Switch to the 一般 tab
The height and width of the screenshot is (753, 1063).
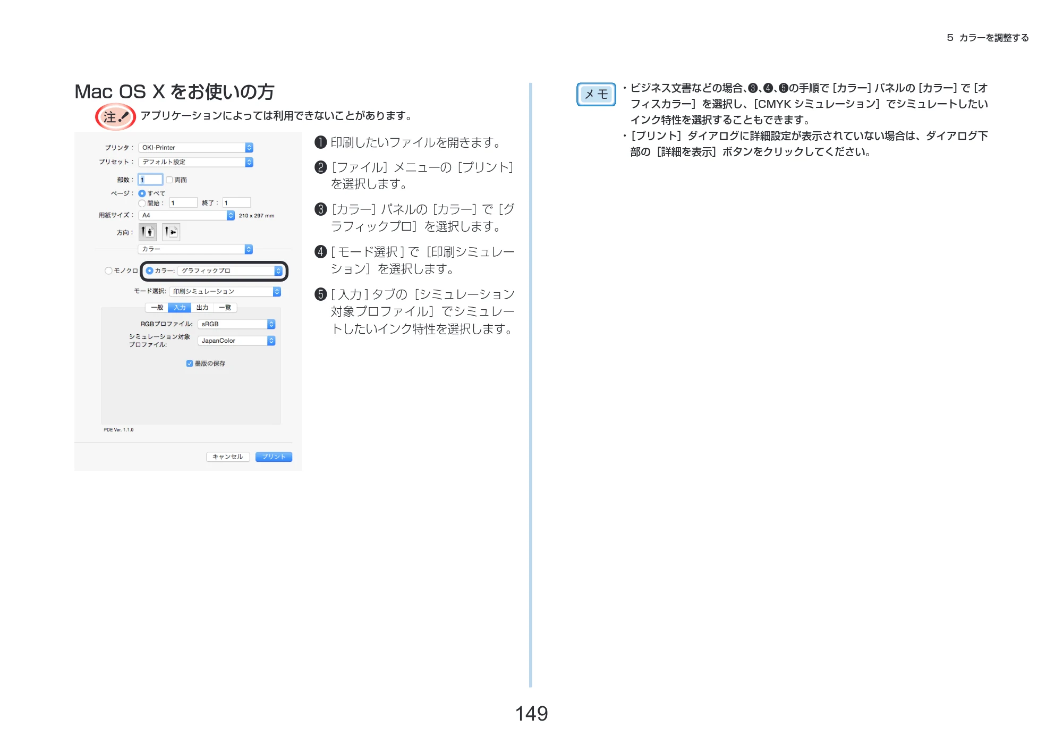coord(157,308)
